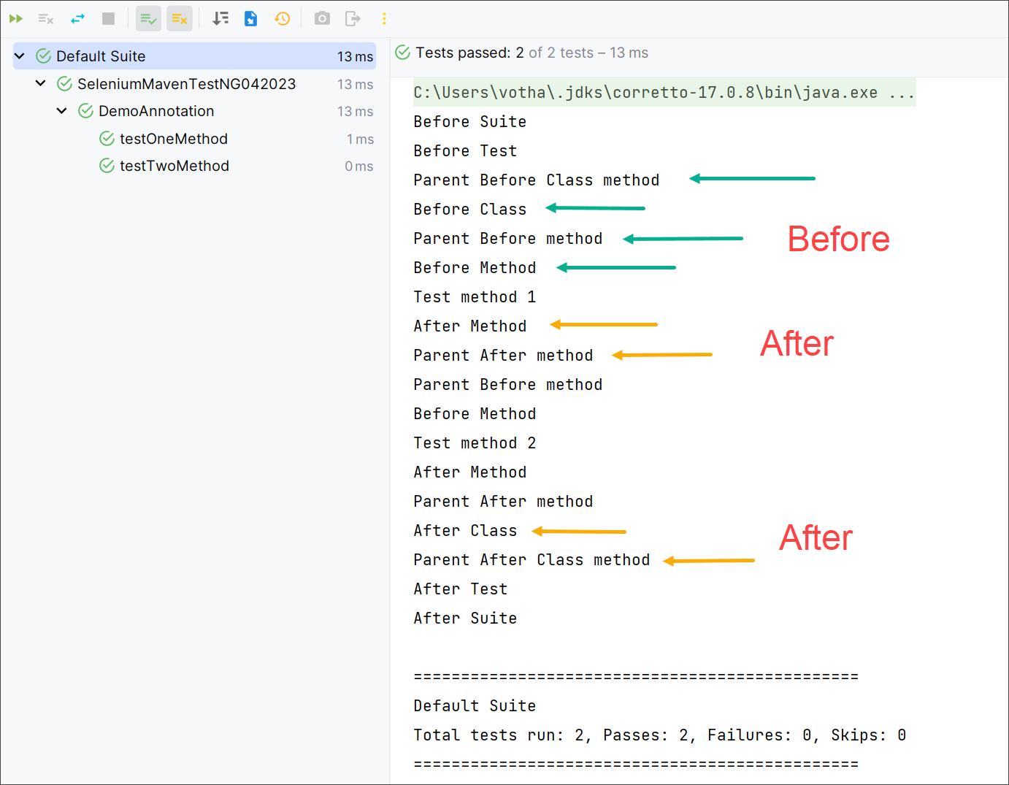Click 'After Class' console line
1009x785 pixels.
[465, 531]
